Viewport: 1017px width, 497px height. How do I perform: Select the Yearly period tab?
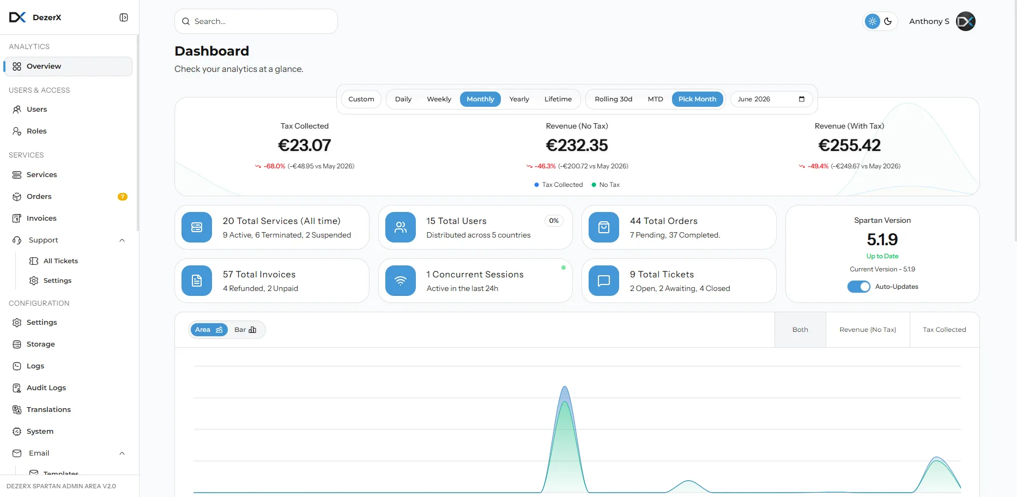pyautogui.click(x=519, y=99)
